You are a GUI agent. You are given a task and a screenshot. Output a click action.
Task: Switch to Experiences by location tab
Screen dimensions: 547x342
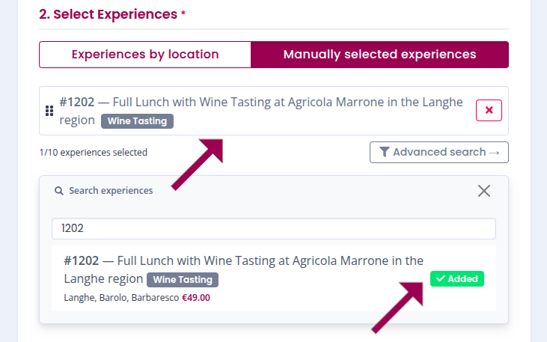145,55
